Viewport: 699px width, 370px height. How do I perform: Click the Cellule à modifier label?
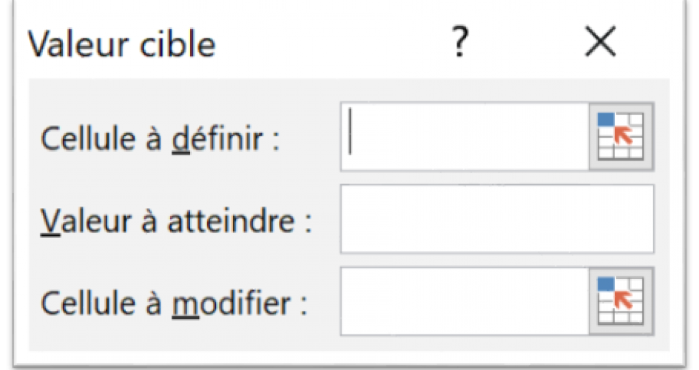(x=174, y=303)
